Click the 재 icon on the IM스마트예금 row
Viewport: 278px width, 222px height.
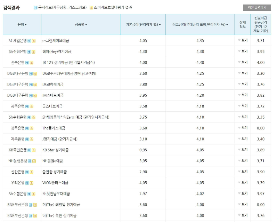pyautogui.click(x=31, y=96)
